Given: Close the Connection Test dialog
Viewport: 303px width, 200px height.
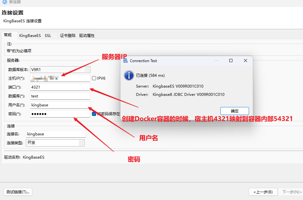Looking at the screenshot, I should tap(246, 61).
